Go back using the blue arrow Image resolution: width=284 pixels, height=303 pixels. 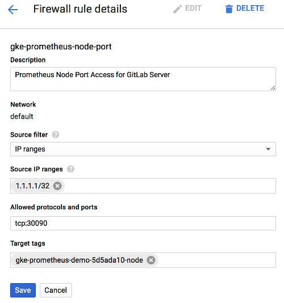pos(12,10)
